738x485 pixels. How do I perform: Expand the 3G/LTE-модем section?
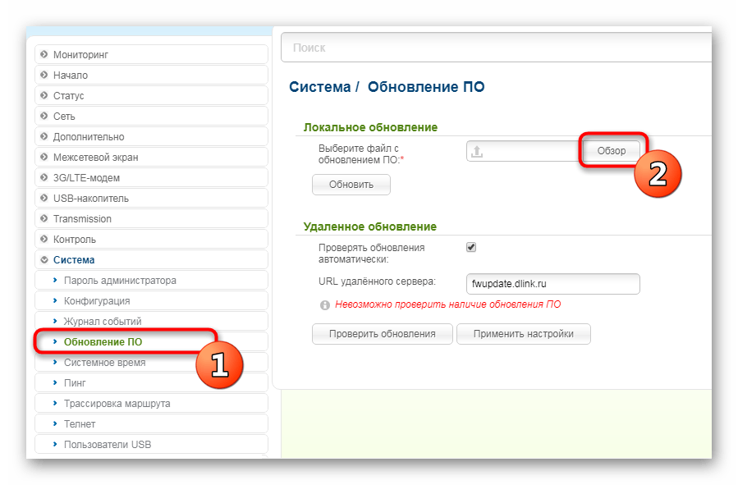pyautogui.click(x=86, y=178)
